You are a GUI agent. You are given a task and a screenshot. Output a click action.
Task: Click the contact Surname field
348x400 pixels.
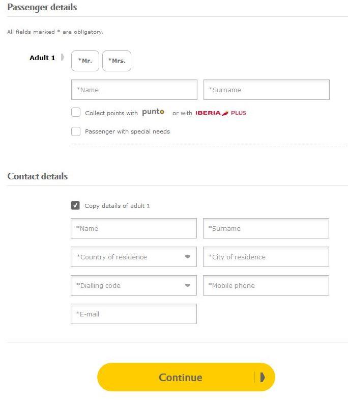click(266, 228)
